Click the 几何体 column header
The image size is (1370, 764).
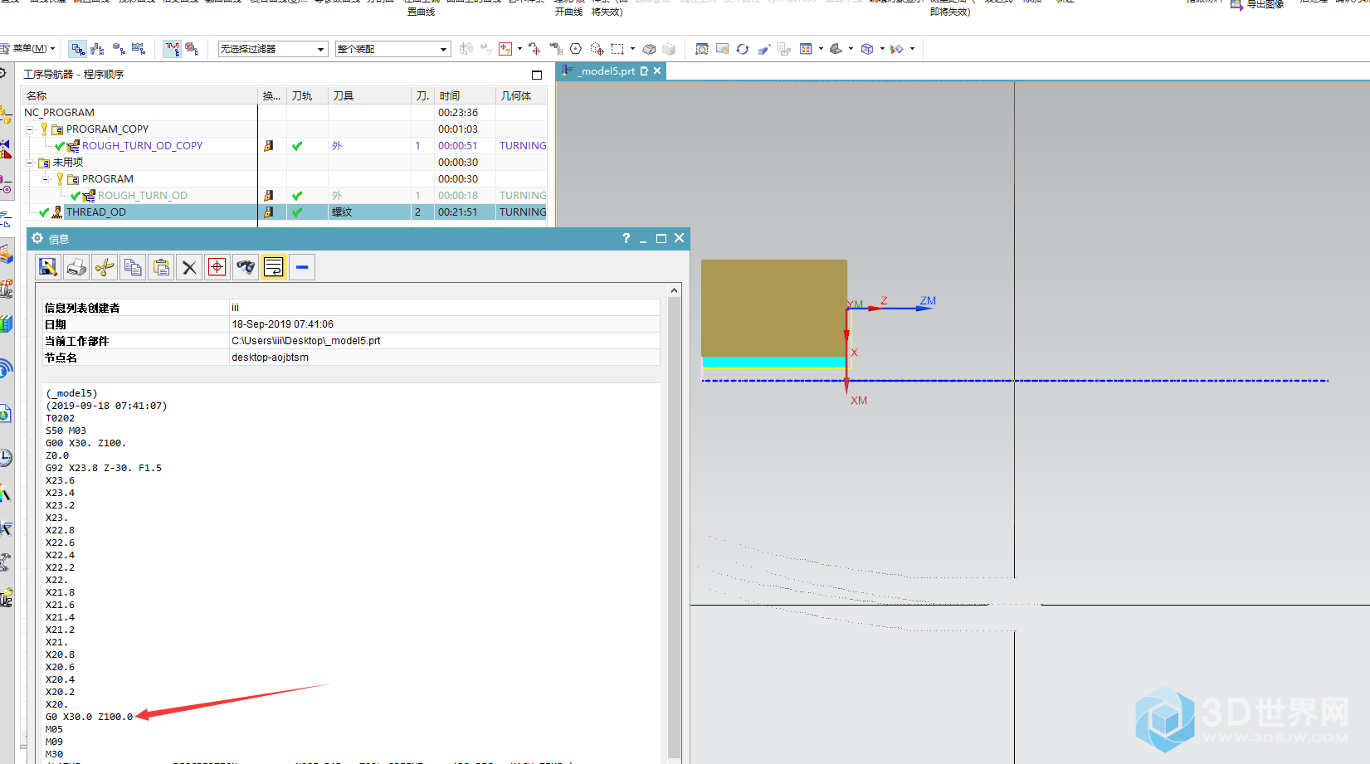(x=521, y=96)
